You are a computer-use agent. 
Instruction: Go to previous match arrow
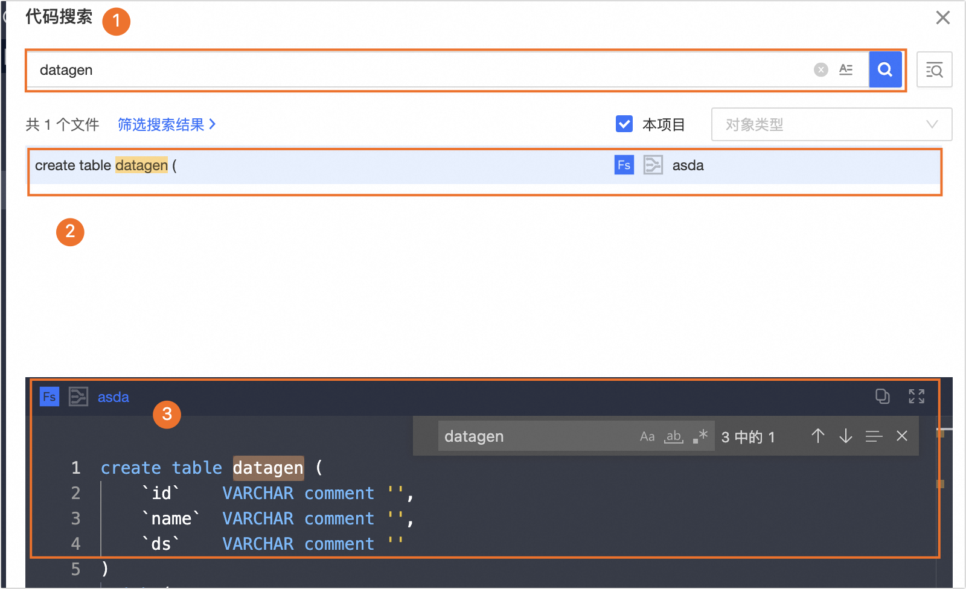(818, 436)
